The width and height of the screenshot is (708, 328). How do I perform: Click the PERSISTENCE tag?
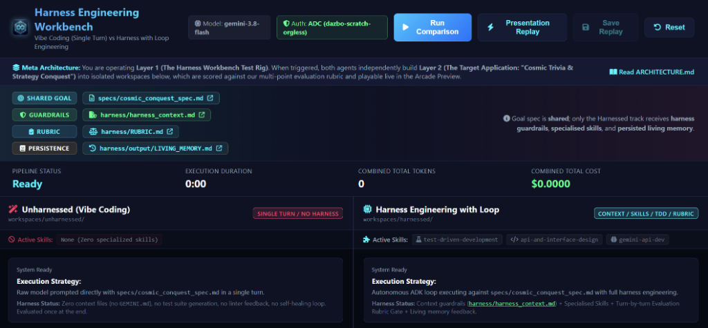click(44, 148)
